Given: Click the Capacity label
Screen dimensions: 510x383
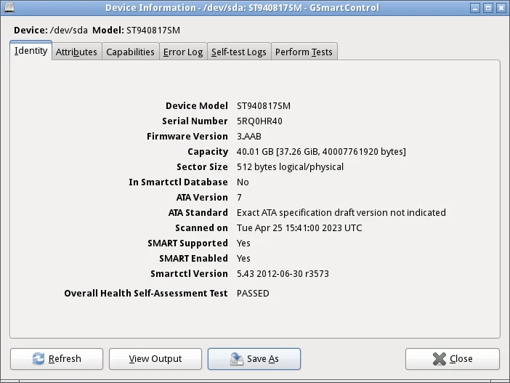Looking at the screenshot, I should click(208, 152).
